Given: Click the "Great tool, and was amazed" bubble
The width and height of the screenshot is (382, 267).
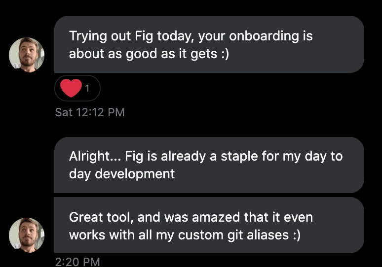Looking at the screenshot, I should [x=209, y=226].
